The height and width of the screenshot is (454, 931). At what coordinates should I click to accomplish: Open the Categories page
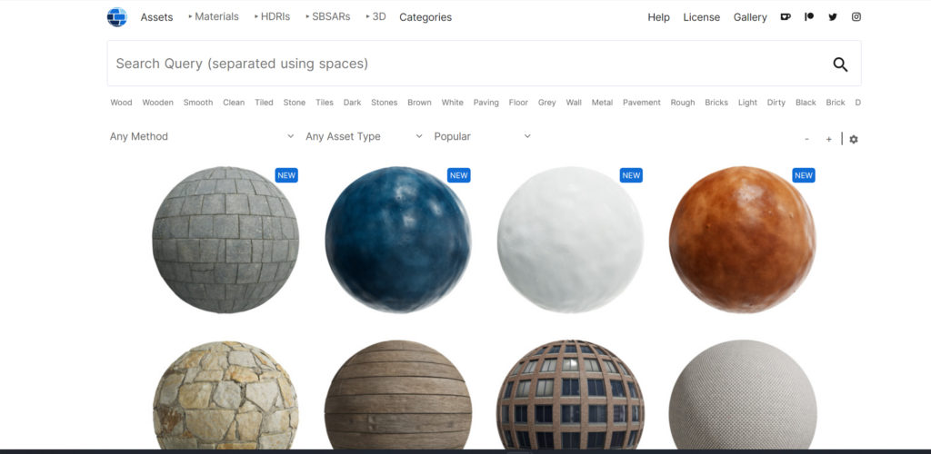[x=425, y=17]
